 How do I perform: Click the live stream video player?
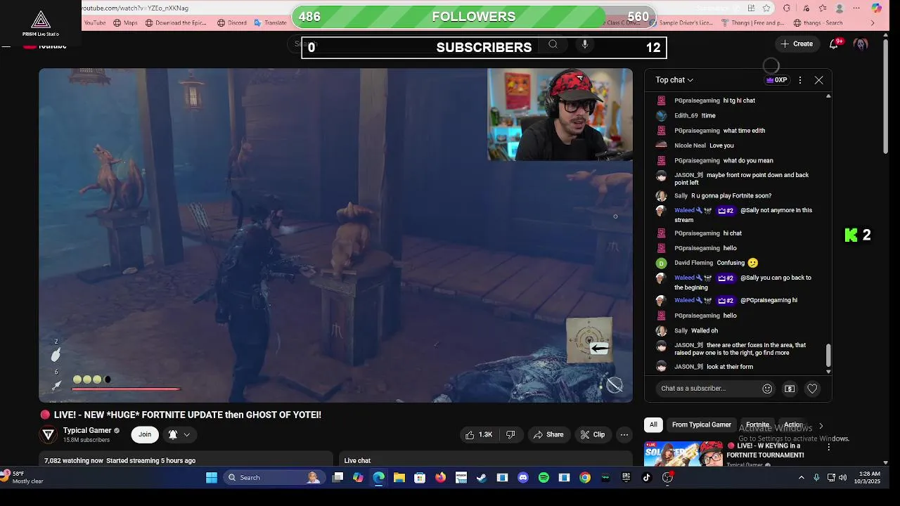point(336,235)
